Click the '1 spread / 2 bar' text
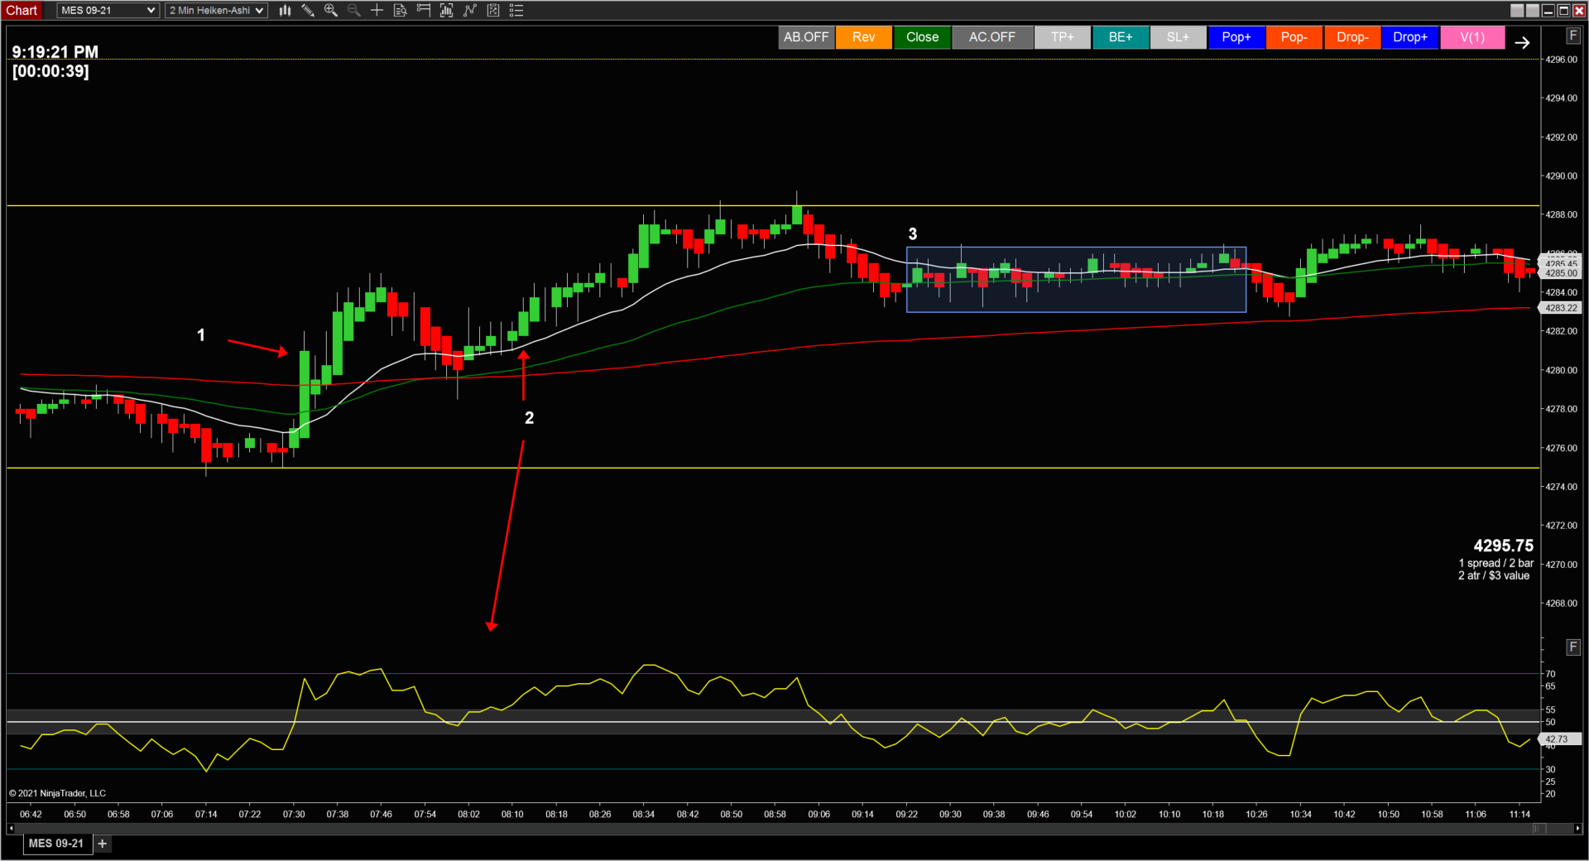 pos(1496,563)
